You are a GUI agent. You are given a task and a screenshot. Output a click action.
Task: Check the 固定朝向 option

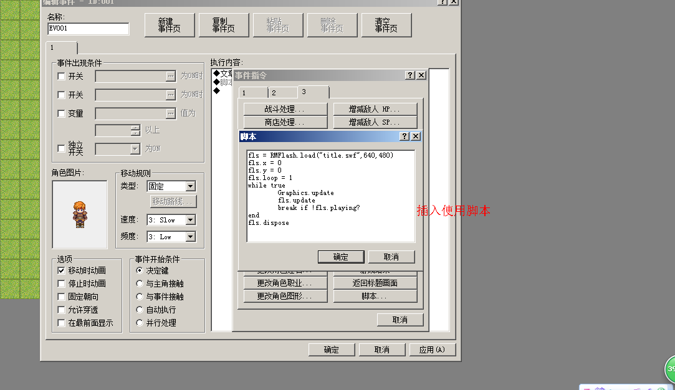click(x=61, y=297)
